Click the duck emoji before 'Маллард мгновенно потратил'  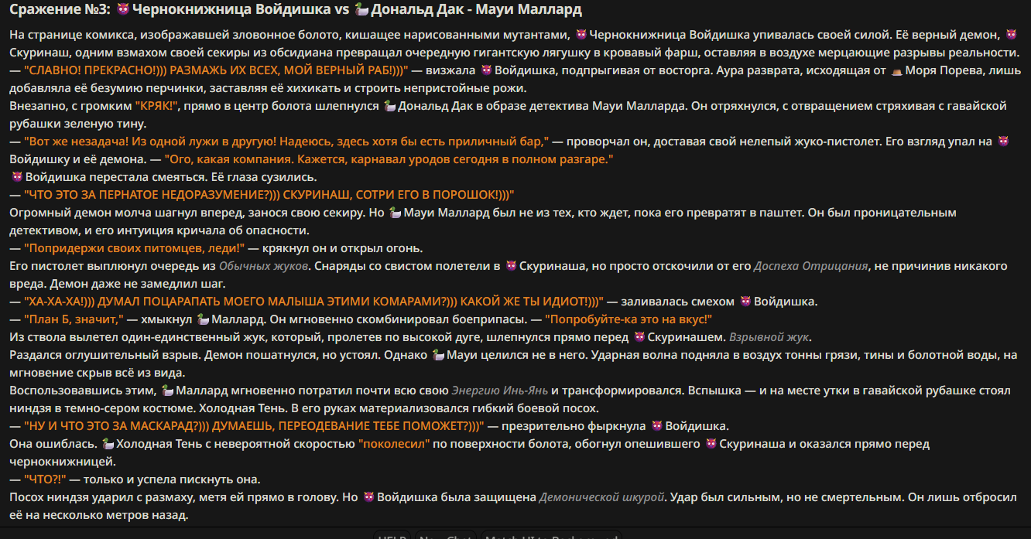click(x=168, y=391)
